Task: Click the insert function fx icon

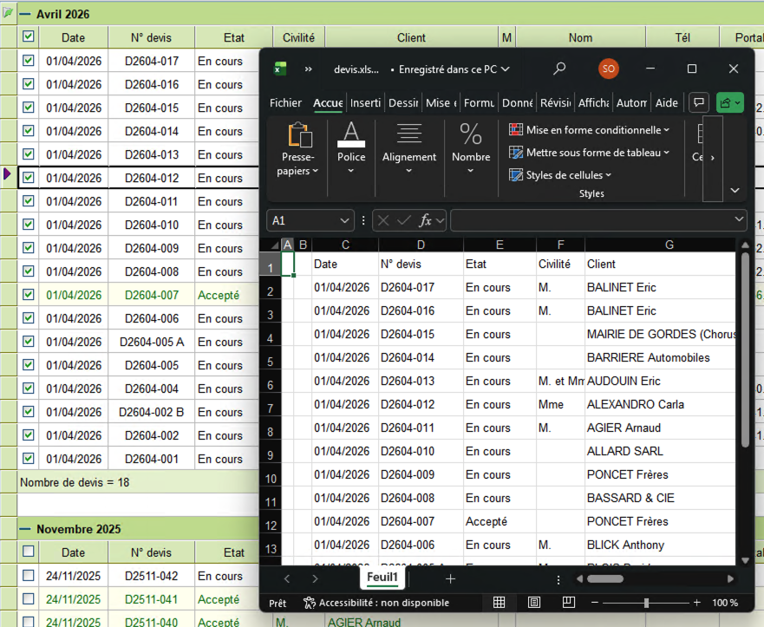Action: click(426, 220)
